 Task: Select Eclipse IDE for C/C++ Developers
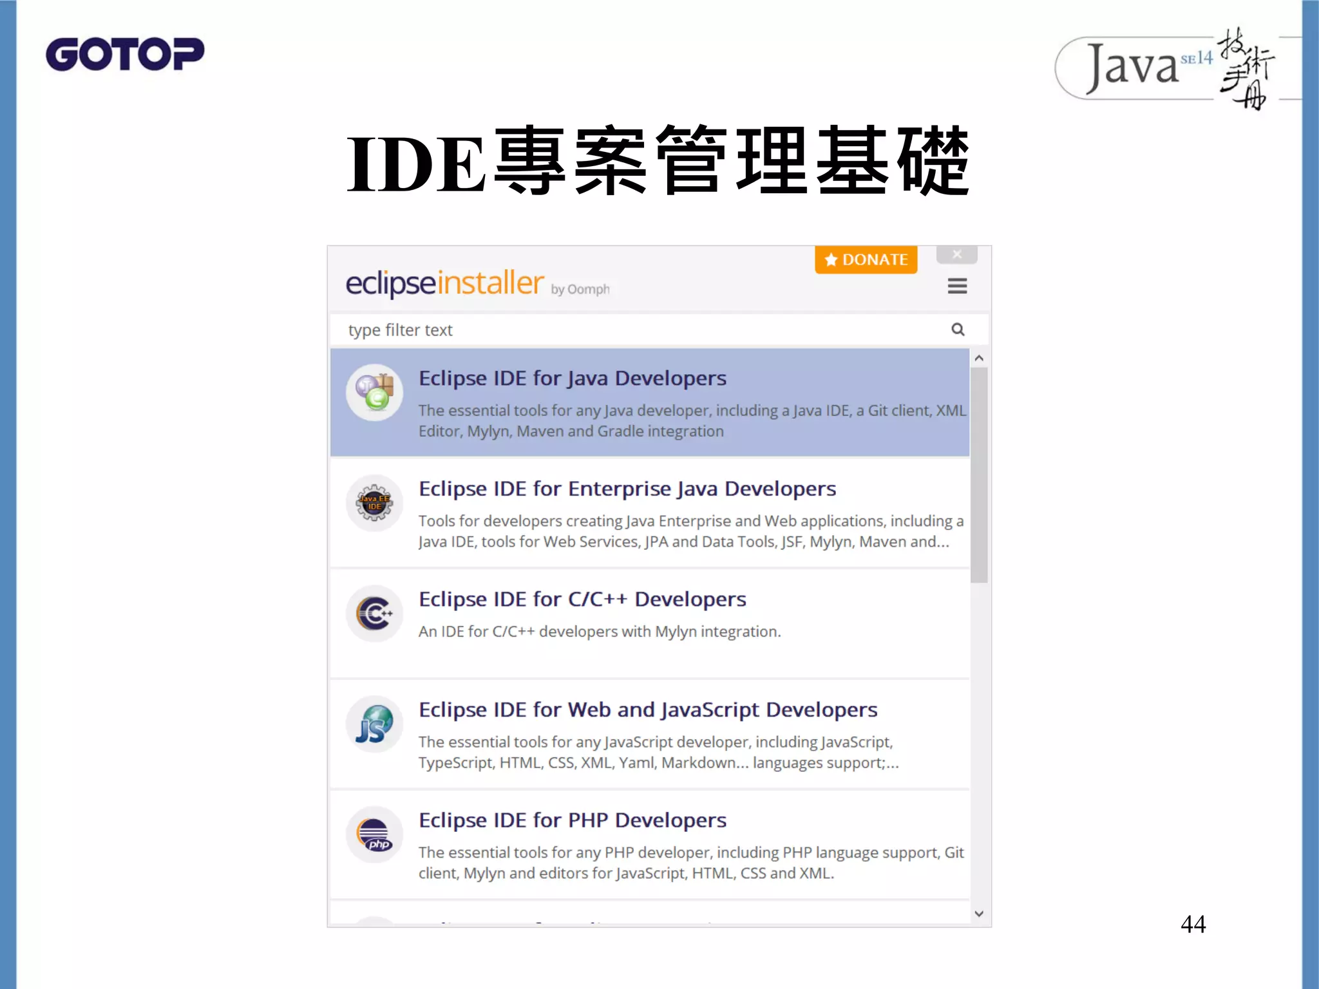[649, 623]
